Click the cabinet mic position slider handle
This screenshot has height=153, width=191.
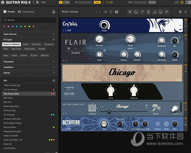(109, 112)
